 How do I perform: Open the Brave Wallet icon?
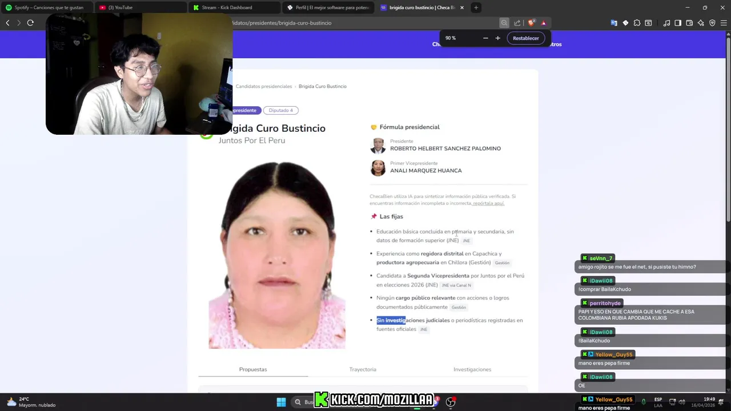coord(689,23)
